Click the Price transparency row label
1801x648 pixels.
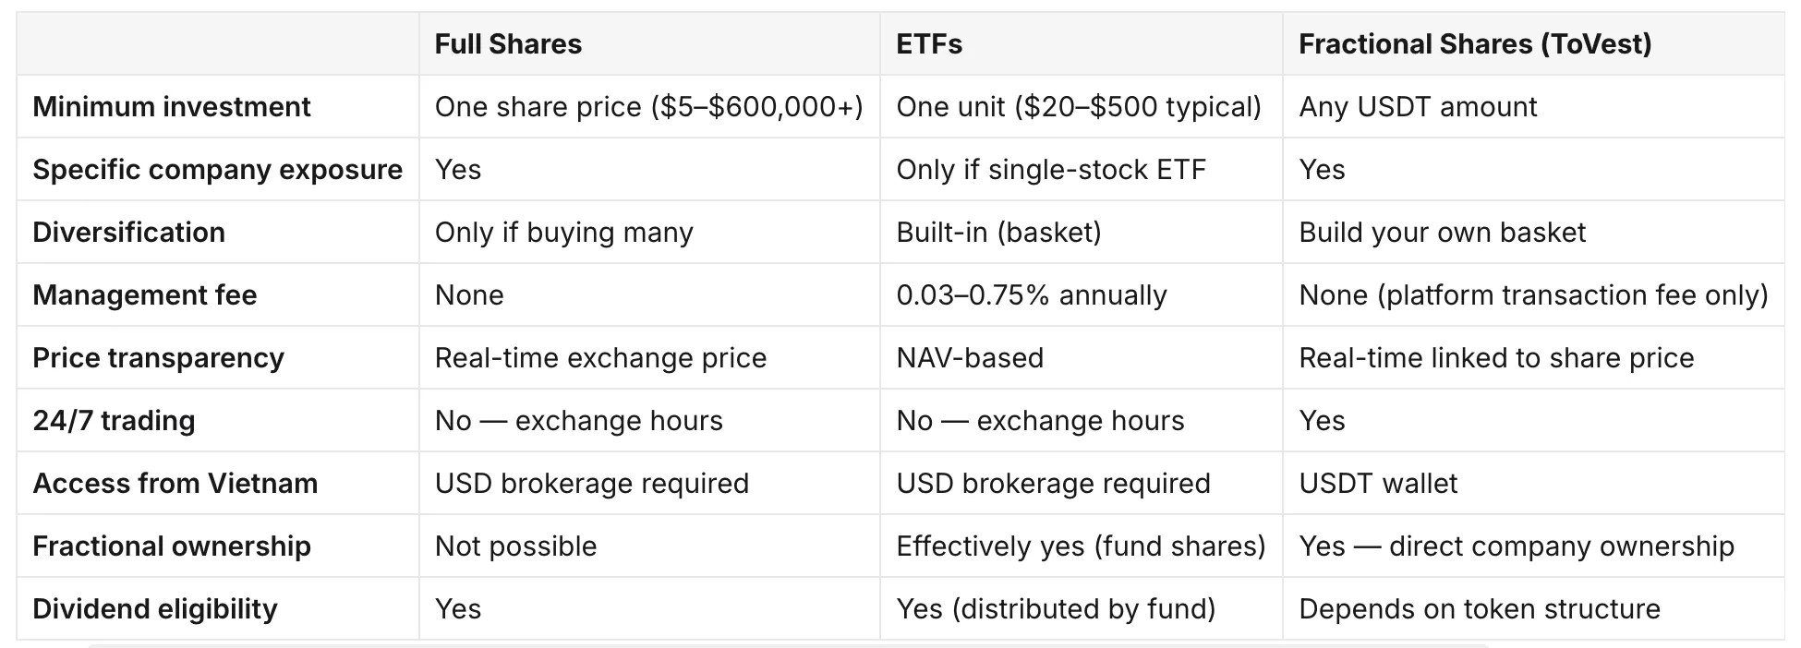pos(158,358)
